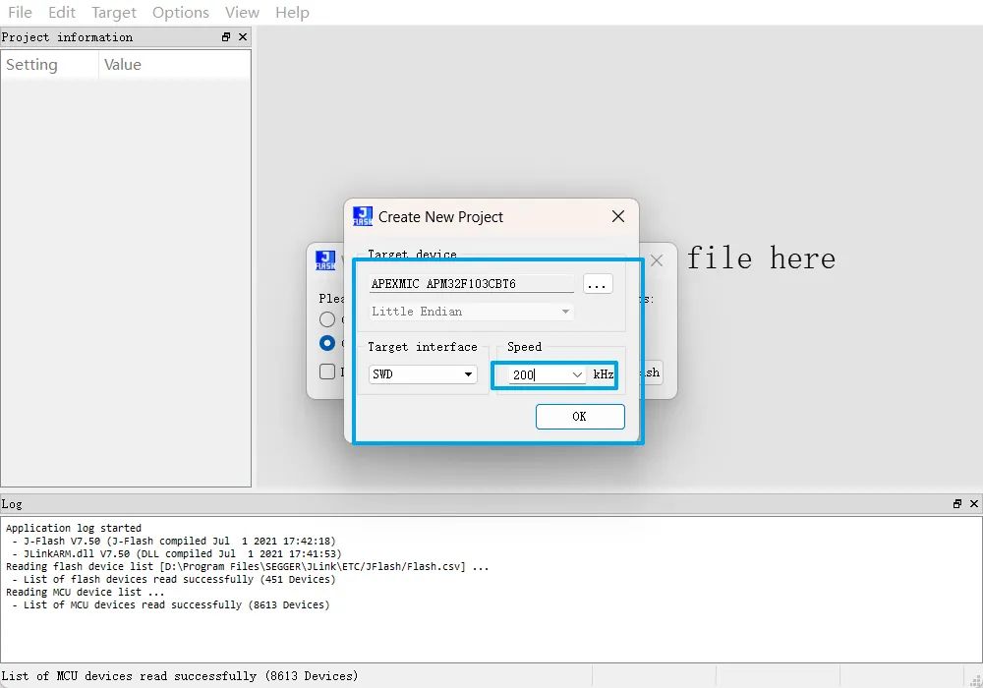
Task: Open the File menu
Action: coord(20,13)
